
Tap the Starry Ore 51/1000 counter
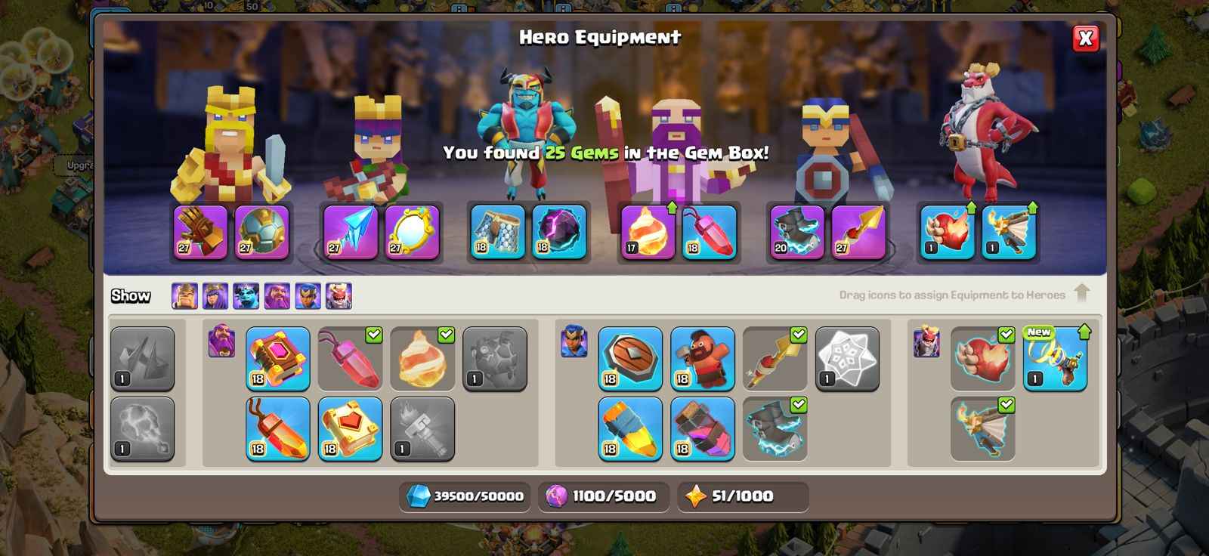click(742, 496)
